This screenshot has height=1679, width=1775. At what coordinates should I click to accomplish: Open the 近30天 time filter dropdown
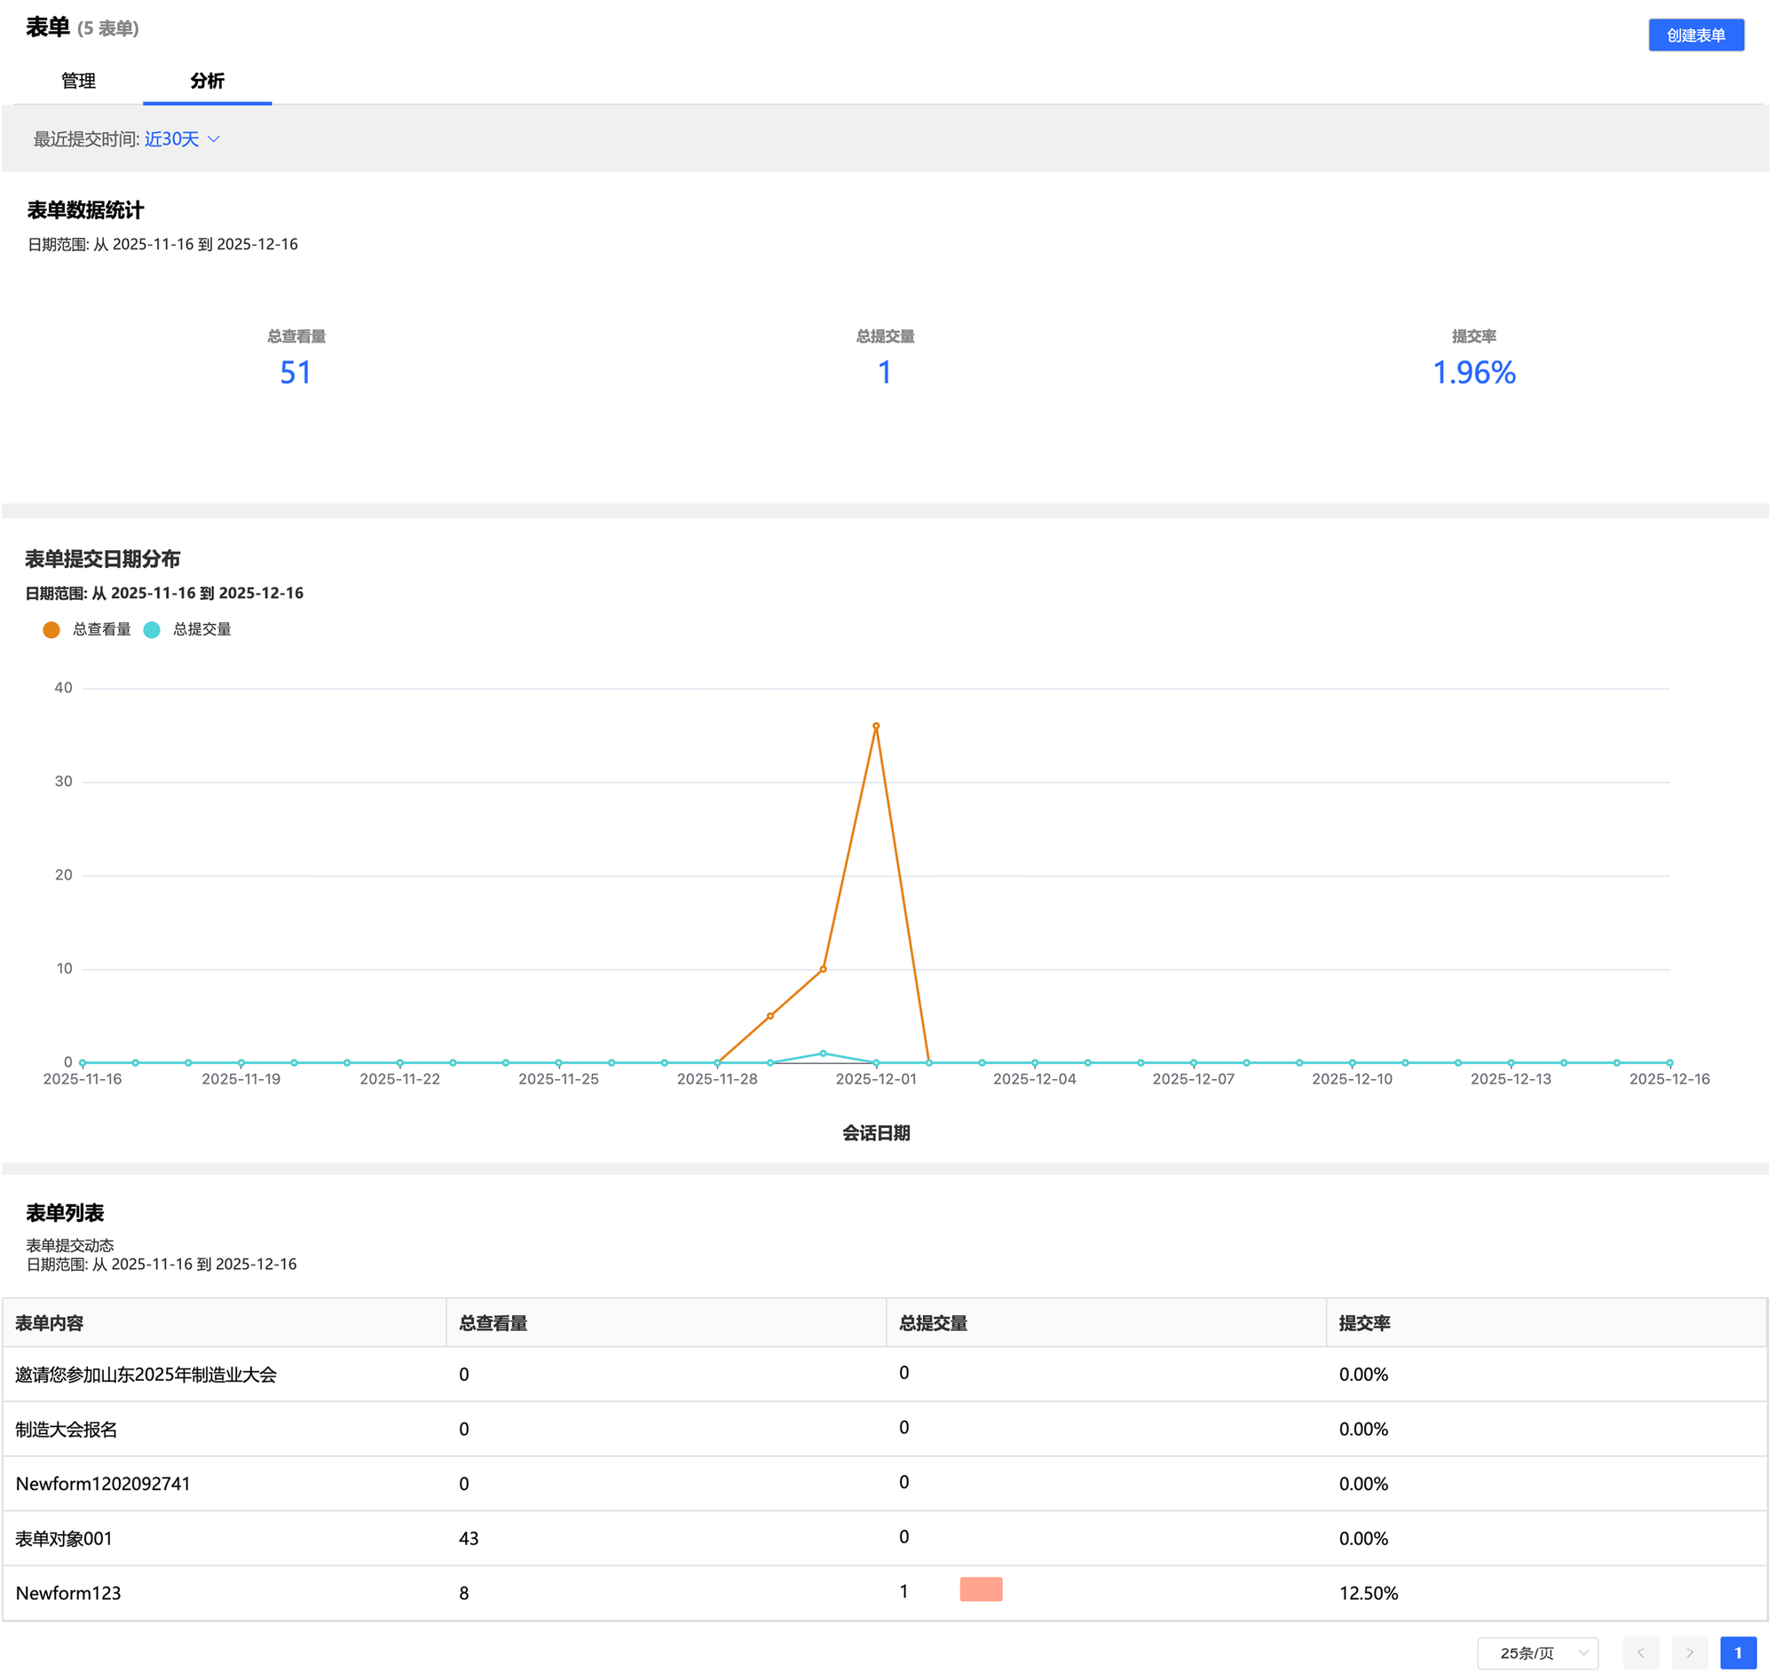[172, 138]
